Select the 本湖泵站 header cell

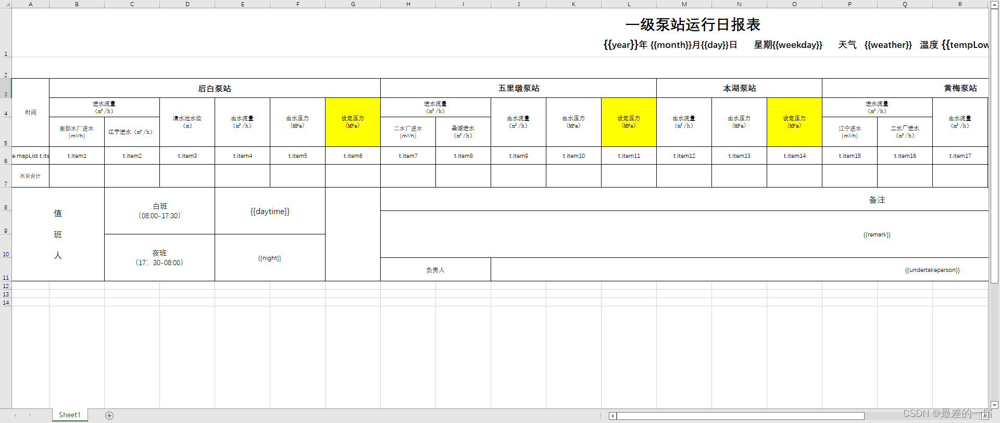[x=740, y=89]
